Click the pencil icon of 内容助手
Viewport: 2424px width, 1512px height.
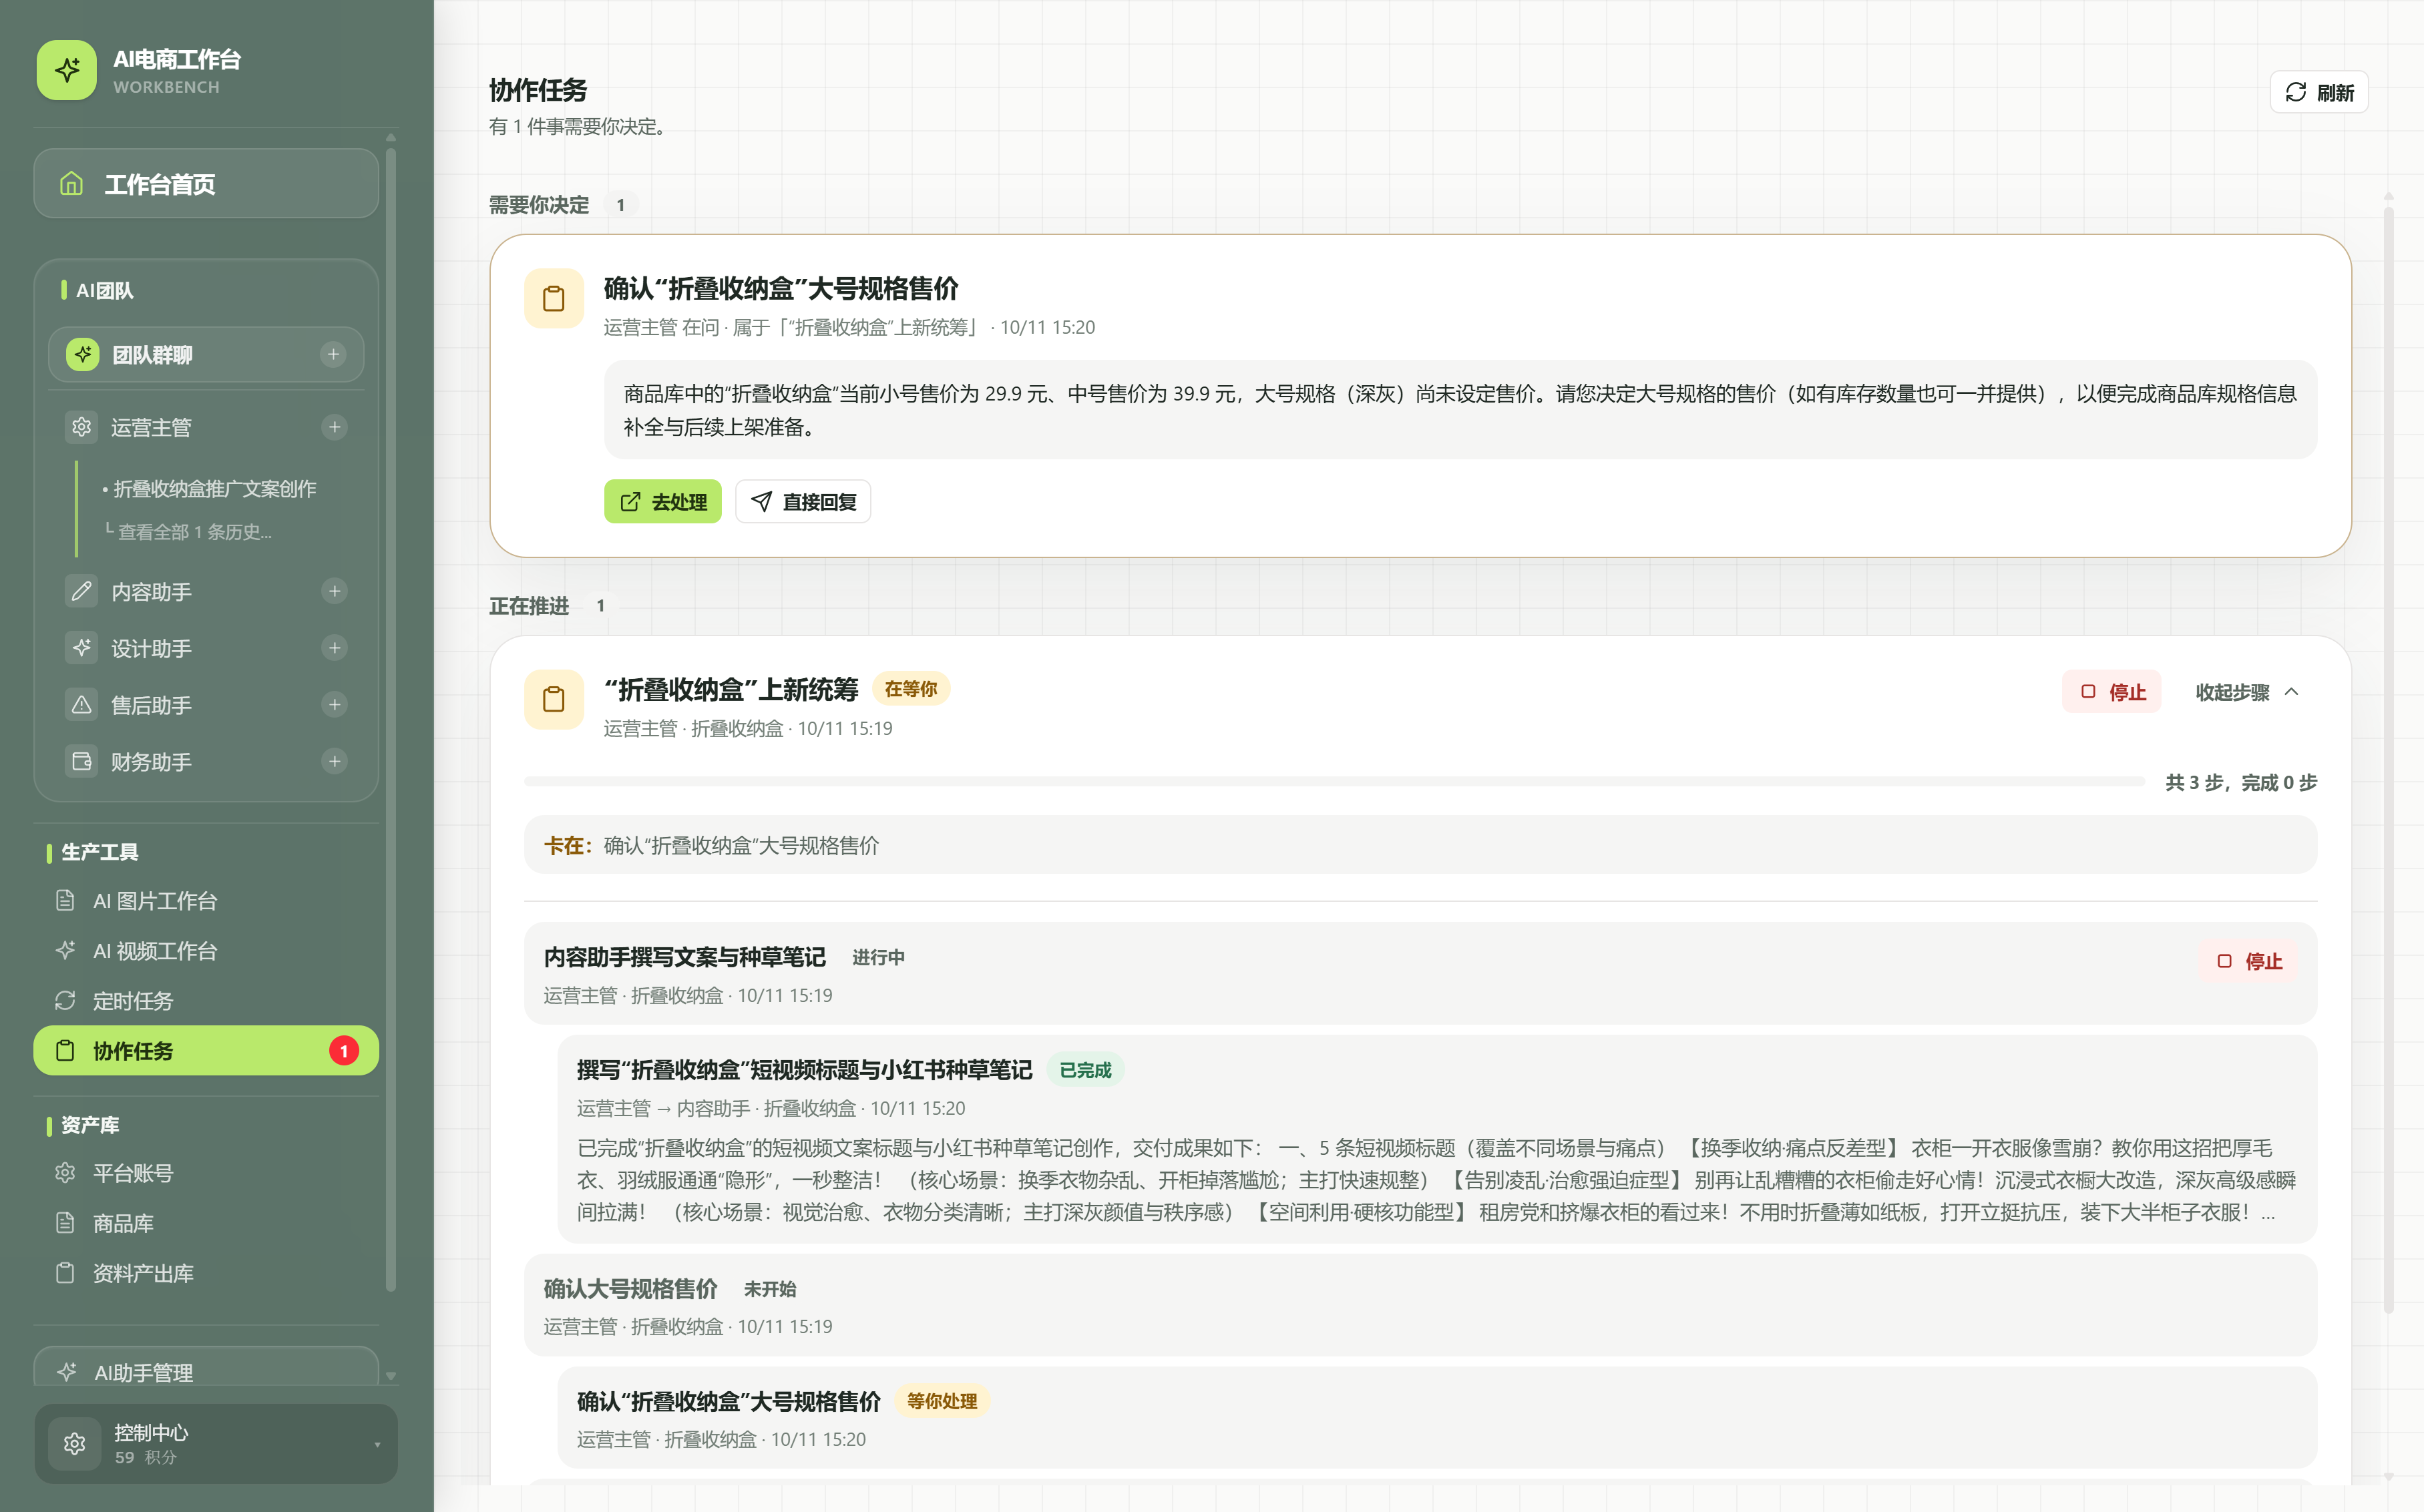(82, 591)
